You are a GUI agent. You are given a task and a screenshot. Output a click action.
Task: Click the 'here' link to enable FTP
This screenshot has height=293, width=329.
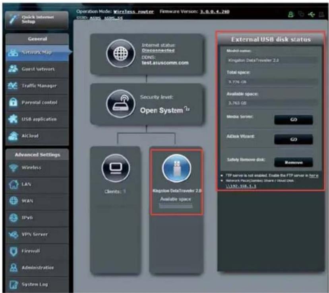314,175
